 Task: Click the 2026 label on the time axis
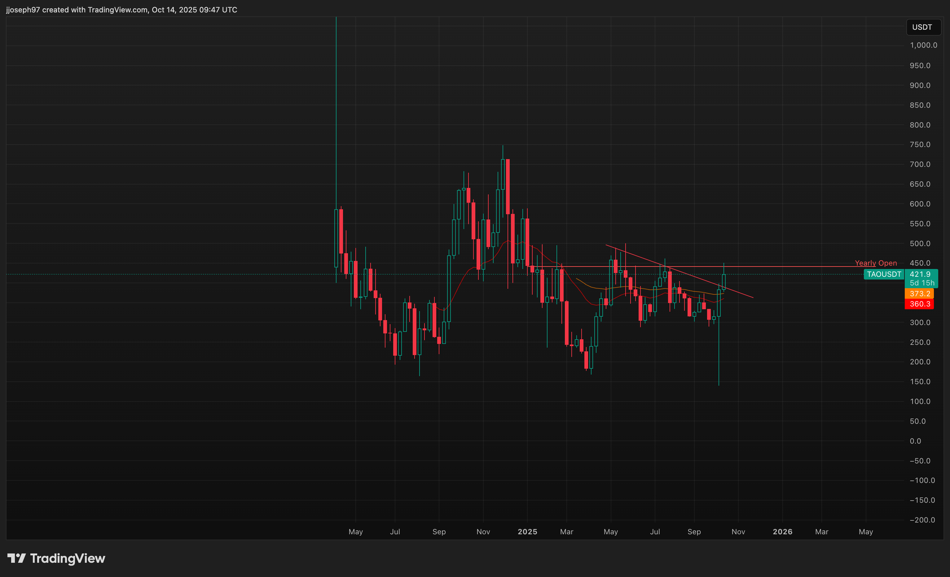tap(782, 531)
